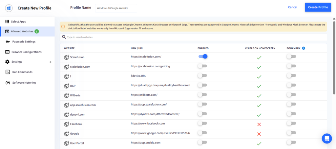Enable the scalefusion.com/pricing website toggle
The height and width of the screenshot is (149, 336).
pyautogui.click(x=202, y=66)
